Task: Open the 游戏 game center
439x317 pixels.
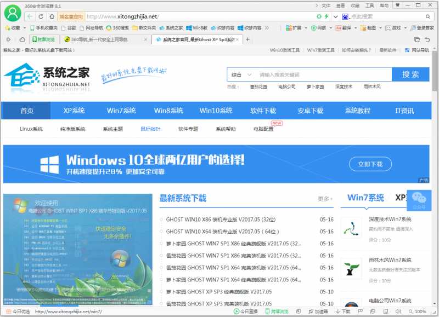Action: pyautogui.click(x=392, y=27)
